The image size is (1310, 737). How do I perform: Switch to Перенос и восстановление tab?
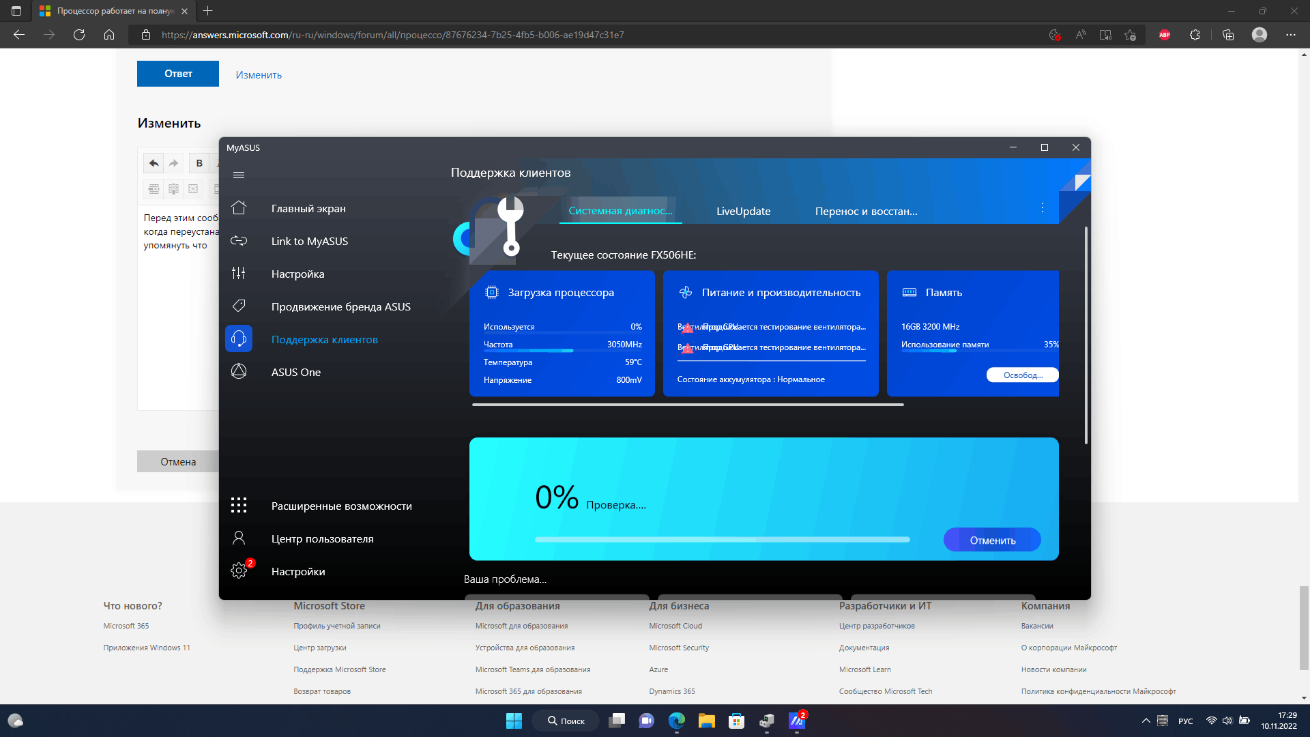tap(866, 212)
